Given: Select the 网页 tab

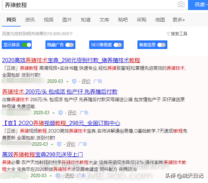Looking at the screenshot, I should click(x=11, y=20).
